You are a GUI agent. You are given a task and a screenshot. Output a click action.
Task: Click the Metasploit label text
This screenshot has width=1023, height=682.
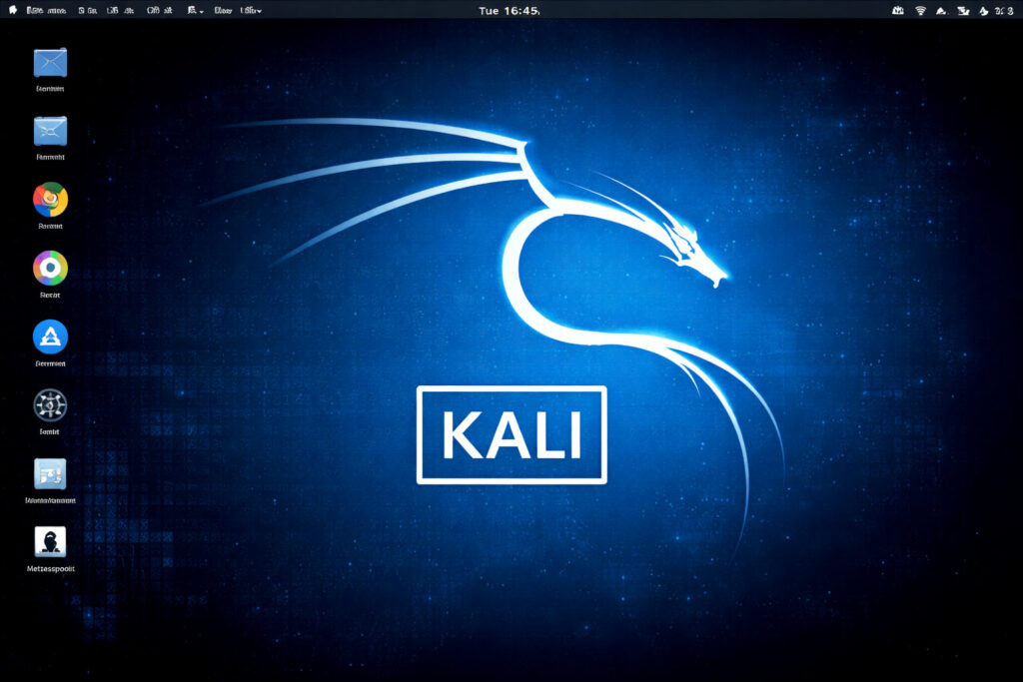[50, 568]
